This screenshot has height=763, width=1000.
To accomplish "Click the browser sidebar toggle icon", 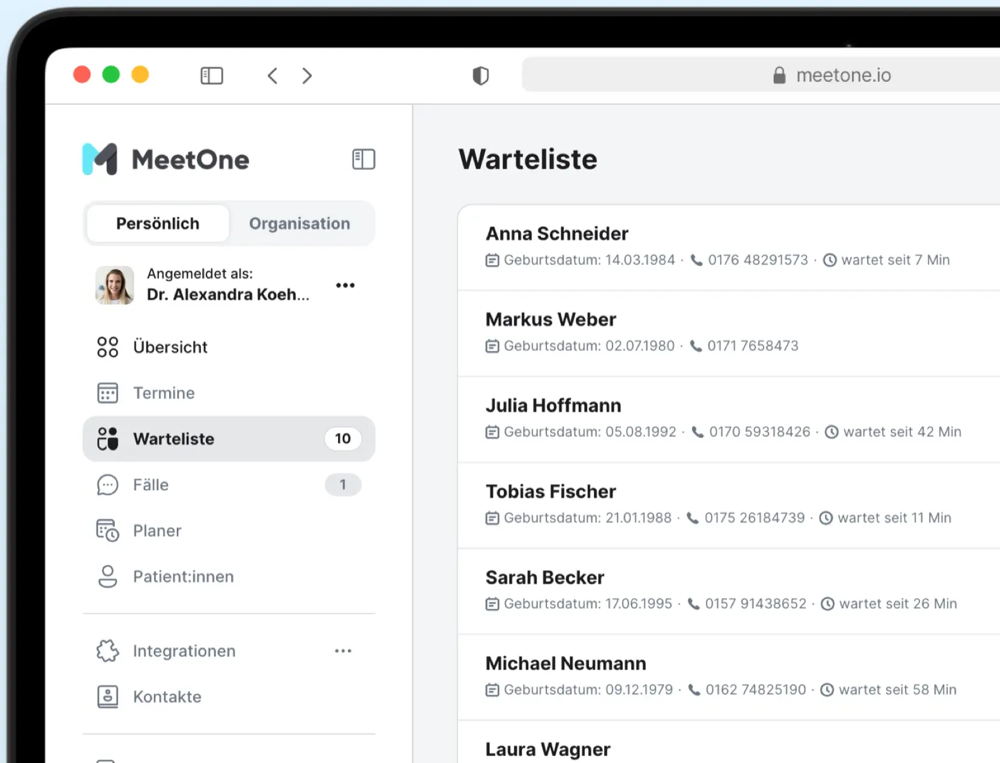I will (212, 76).
